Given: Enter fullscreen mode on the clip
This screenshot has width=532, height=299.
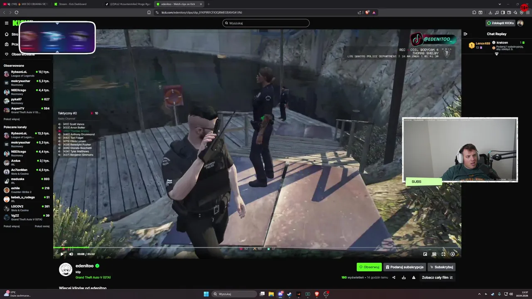Looking at the screenshot, I should (x=443, y=254).
